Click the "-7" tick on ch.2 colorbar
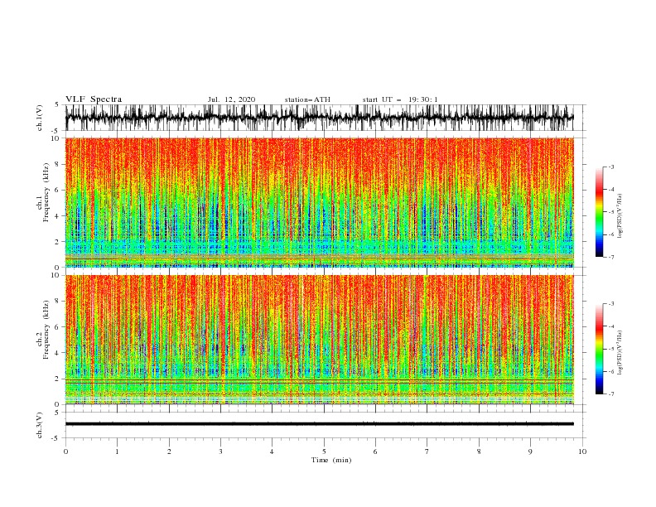 tap(610, 394)
